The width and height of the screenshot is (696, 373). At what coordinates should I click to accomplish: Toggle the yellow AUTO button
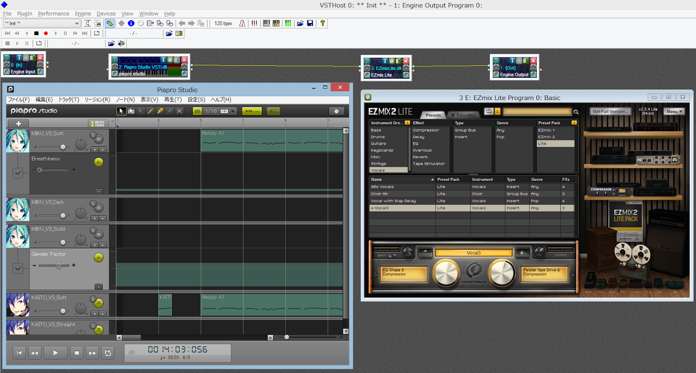252,111
